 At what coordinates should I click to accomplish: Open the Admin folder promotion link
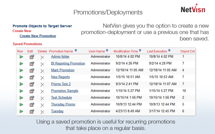point(60,57)
